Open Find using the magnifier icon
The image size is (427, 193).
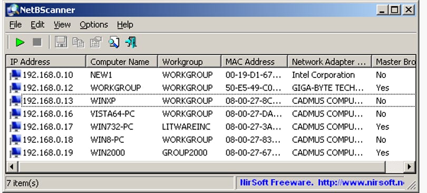point(113,43)
